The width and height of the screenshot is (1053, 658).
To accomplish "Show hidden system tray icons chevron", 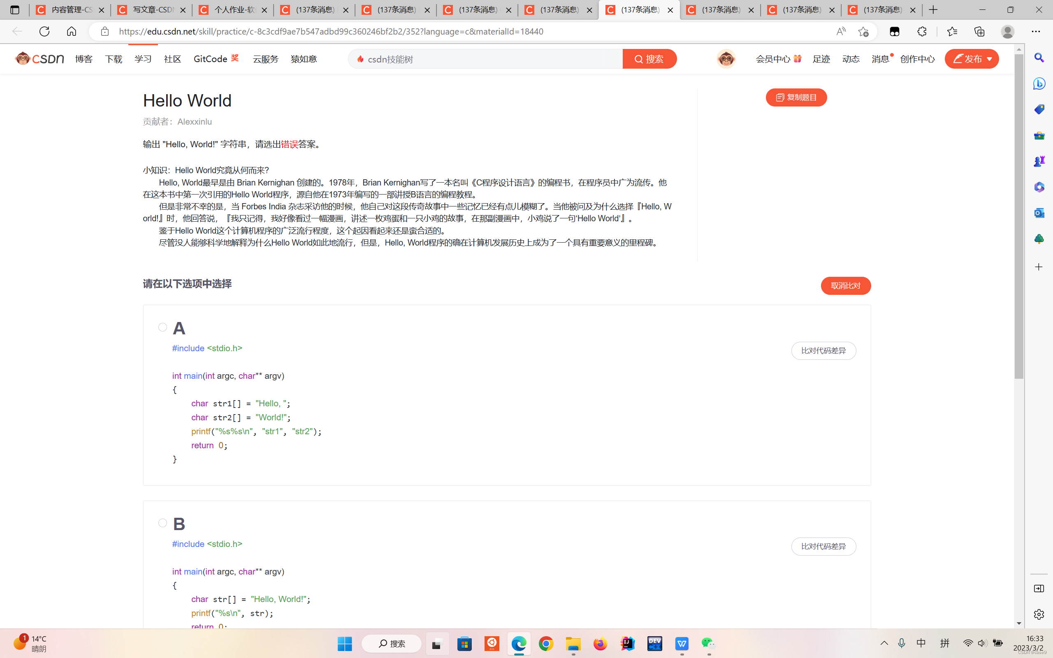I will pos(884,643).
